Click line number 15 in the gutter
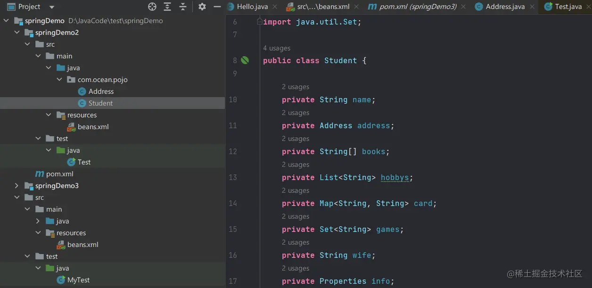This screenshot has width=592, height=288. point(233,230)
